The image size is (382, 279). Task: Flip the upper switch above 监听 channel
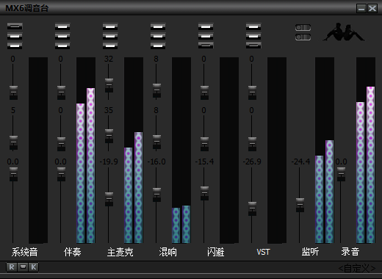click(x=303, y=28)
